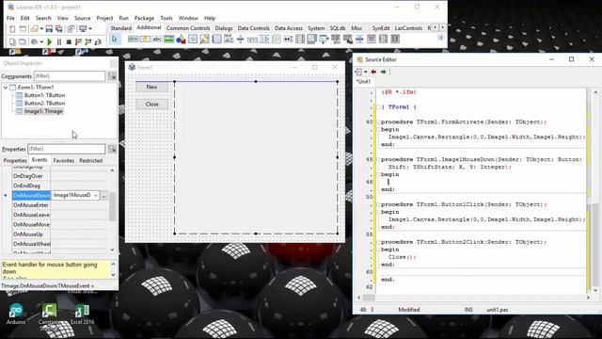
Task: Open the OnMouseDown handler combo dropdown
Action: pyautogui.click(x=95, y=195)
